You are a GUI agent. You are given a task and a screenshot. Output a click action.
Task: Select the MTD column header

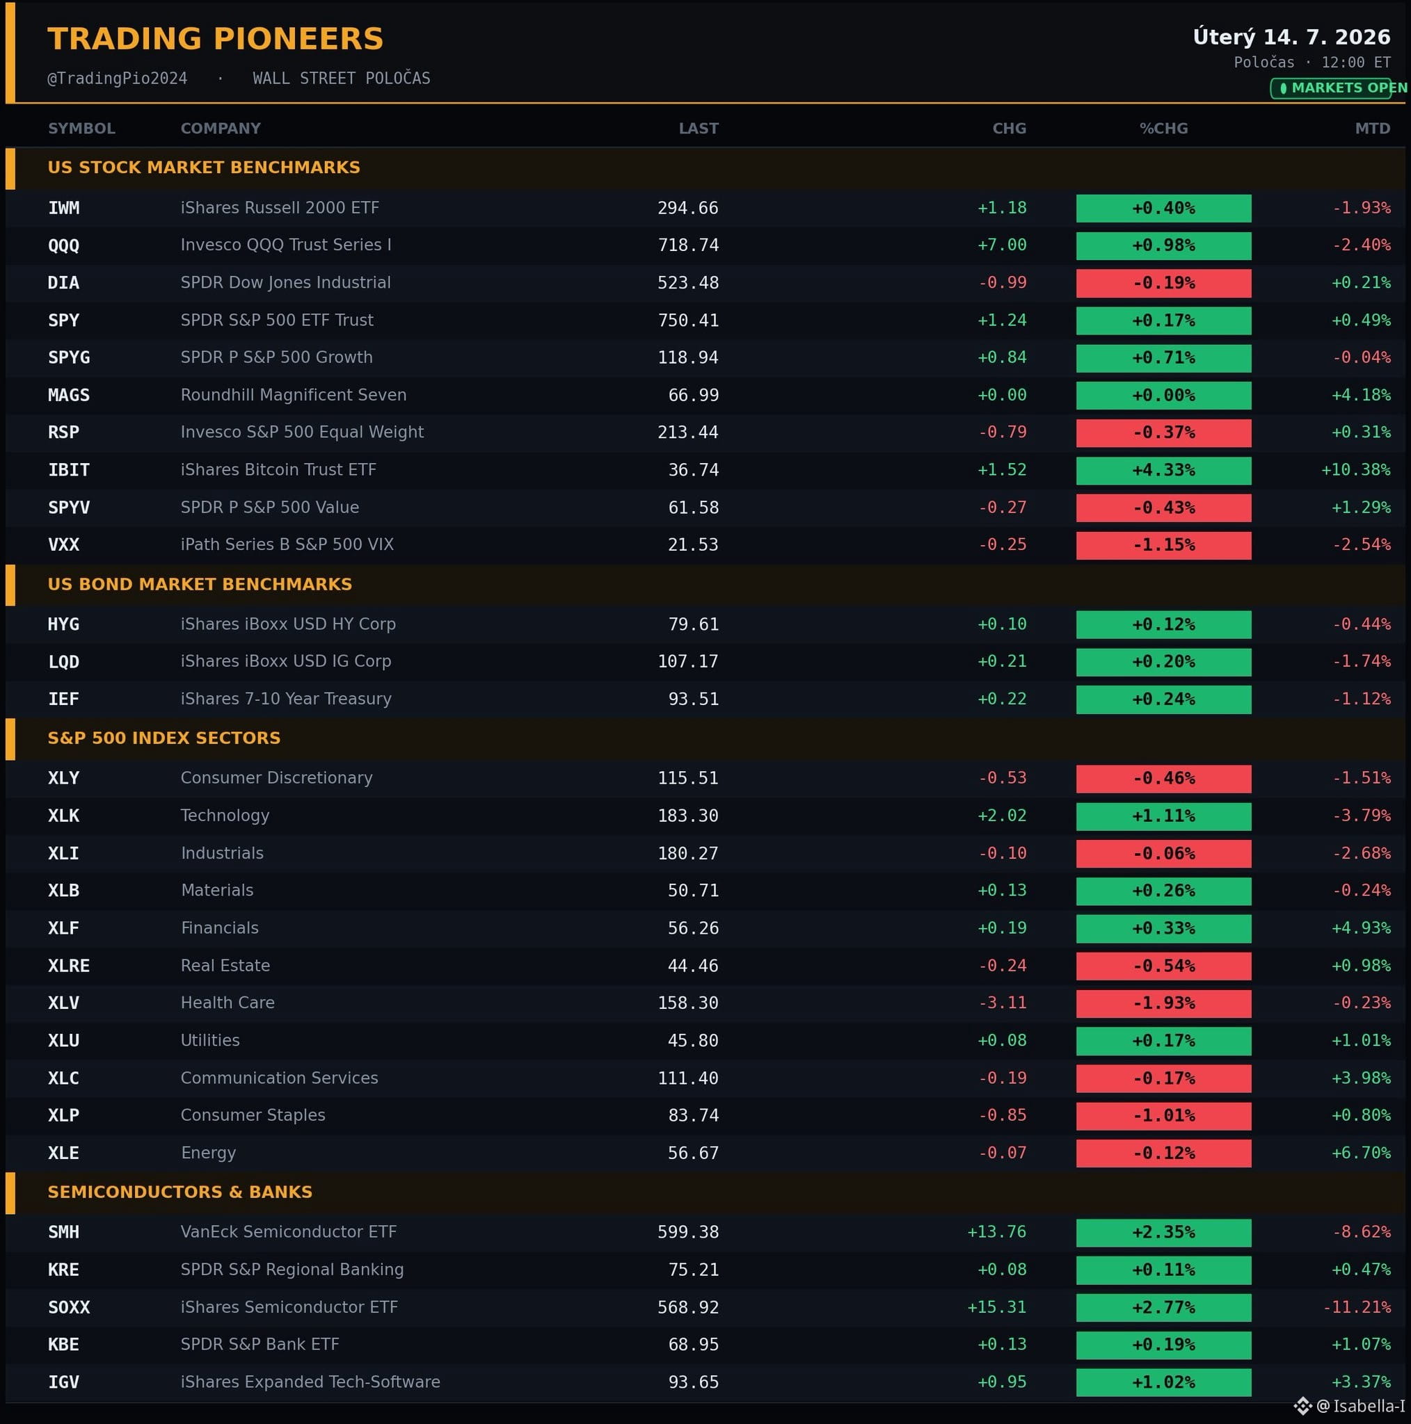(x=1373, y=128)
